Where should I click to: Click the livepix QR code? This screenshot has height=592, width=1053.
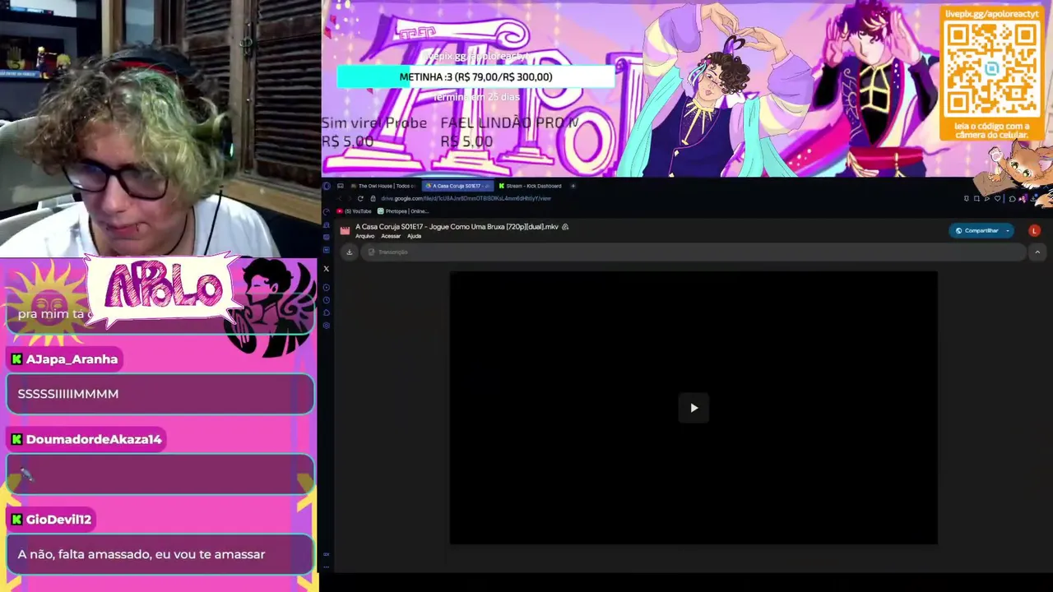coord(992,70)
